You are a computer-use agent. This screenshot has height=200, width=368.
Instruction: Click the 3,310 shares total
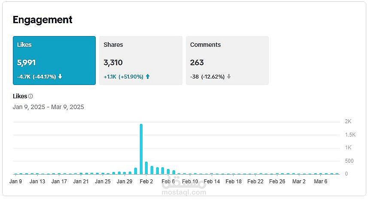pyautogui.click(x=113, y=63)
